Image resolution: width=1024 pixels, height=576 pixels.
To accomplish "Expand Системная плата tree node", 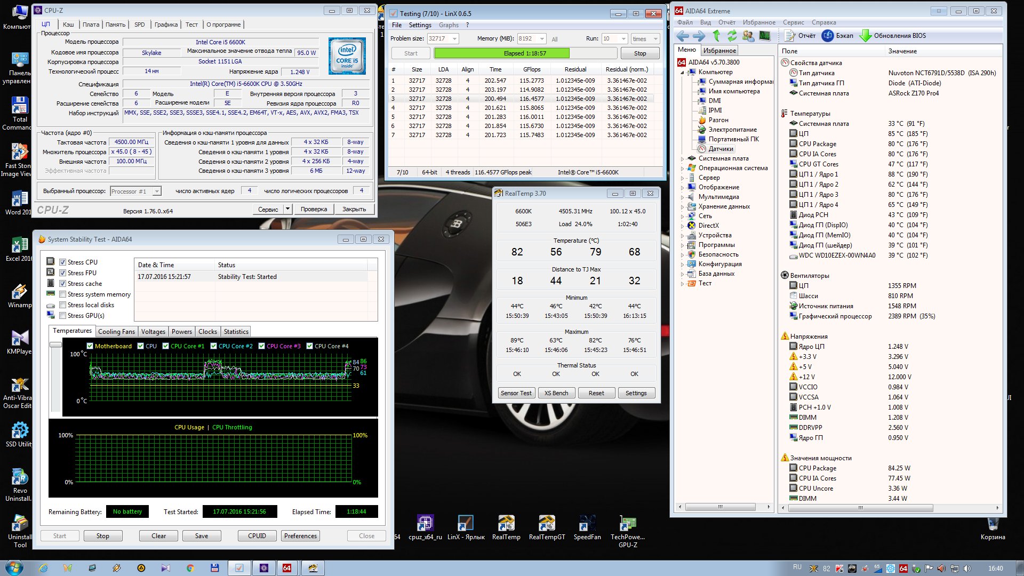I will click(682, 158).
